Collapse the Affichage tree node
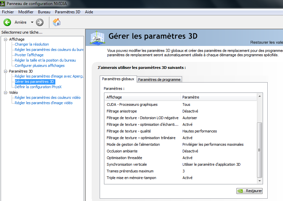This screenshot has width=283, height=201. pos(5,39)
